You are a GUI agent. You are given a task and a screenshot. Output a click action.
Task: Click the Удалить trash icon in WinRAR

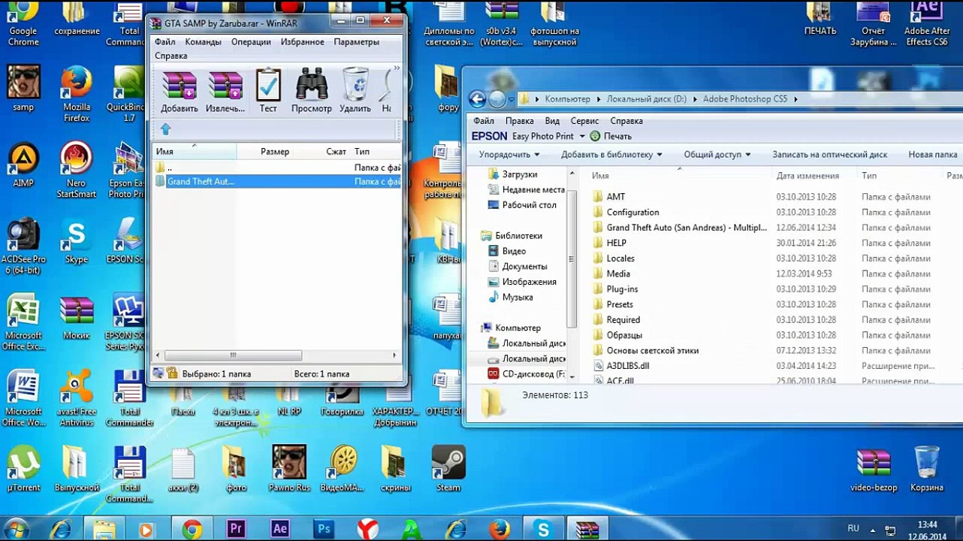(355, 91)
